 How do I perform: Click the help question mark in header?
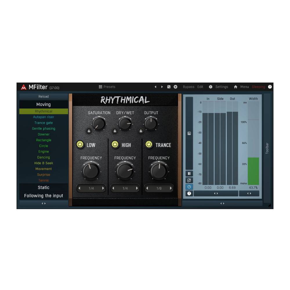[270, 87]
